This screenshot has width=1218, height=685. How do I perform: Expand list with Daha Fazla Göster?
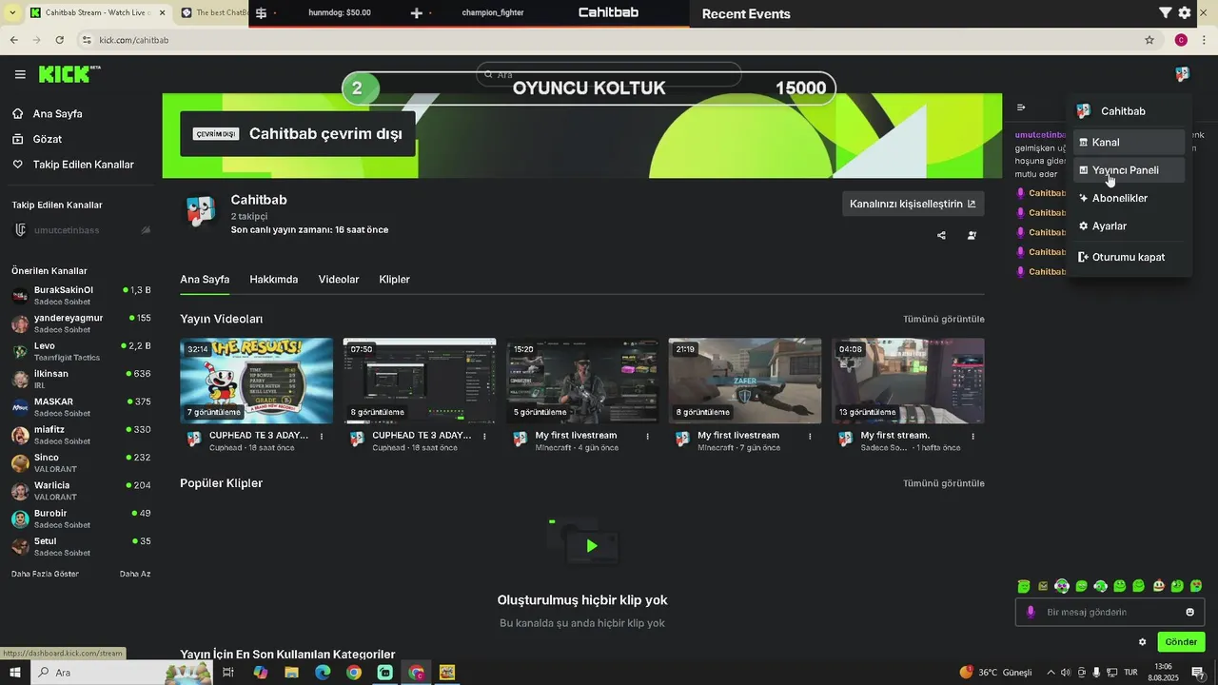(45, 574)
